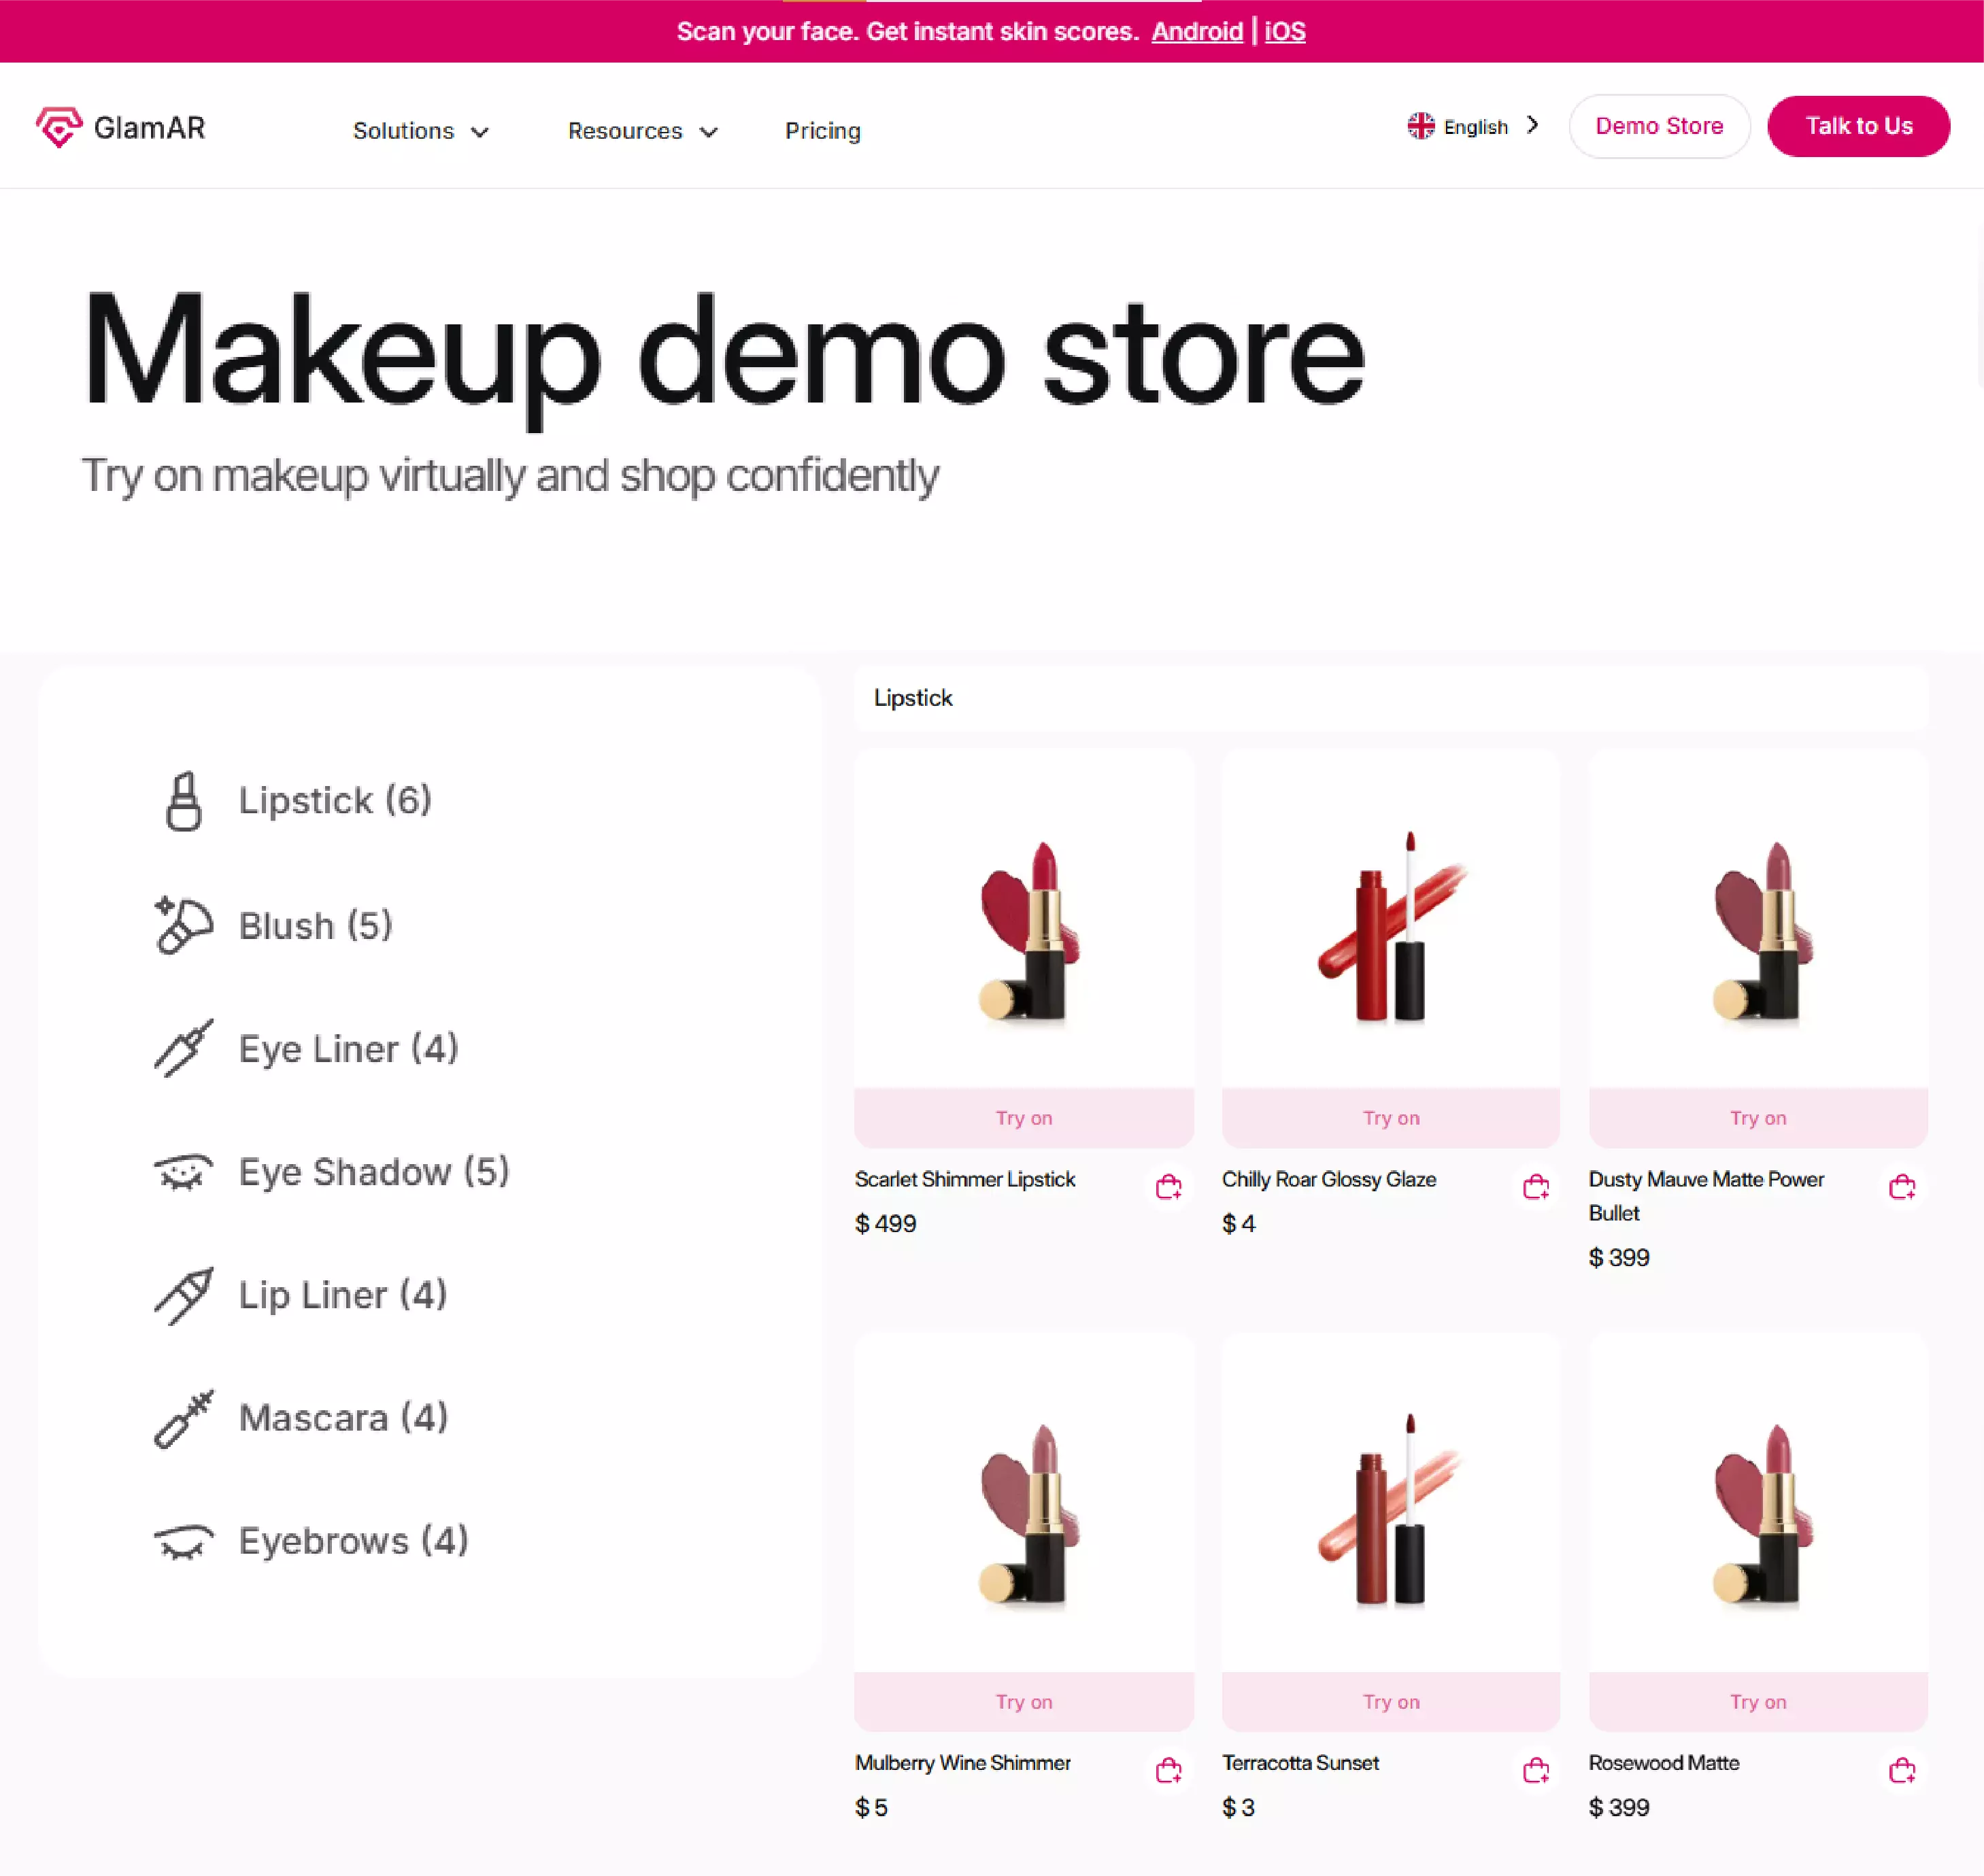1984x1876 pixels.
Task: Select the Blush (5) category
Action: tap(314, 925)
